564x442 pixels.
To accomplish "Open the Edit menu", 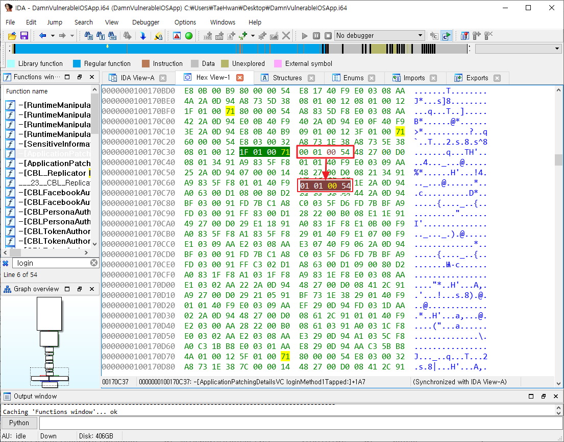I will (31, 22).
